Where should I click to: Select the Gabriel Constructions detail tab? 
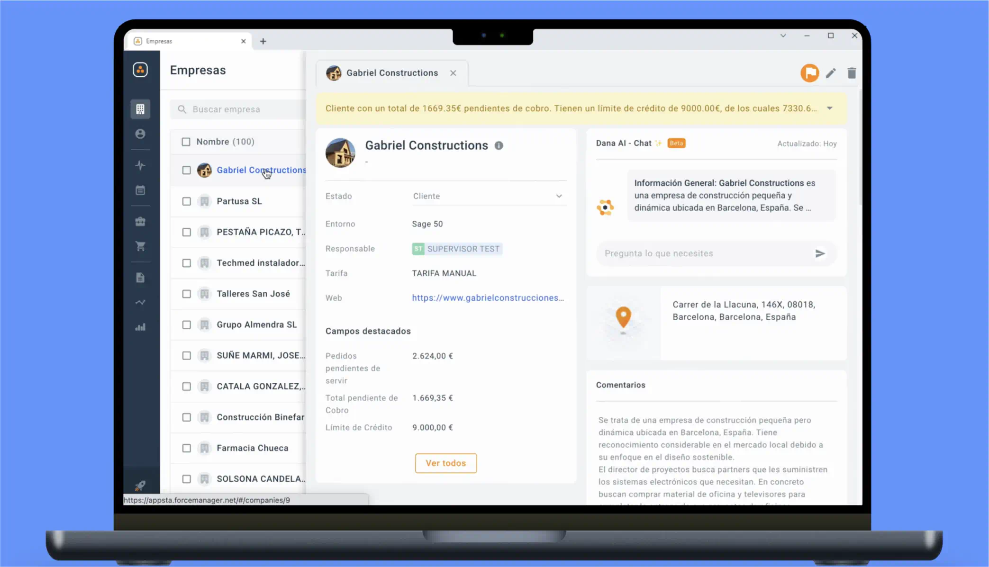392,73
